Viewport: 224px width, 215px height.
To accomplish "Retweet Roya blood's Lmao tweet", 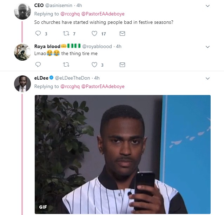I will pyautogui.click(x=66, y=65).
